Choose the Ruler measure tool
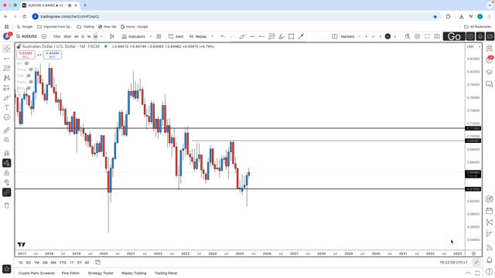 (7, 131)
